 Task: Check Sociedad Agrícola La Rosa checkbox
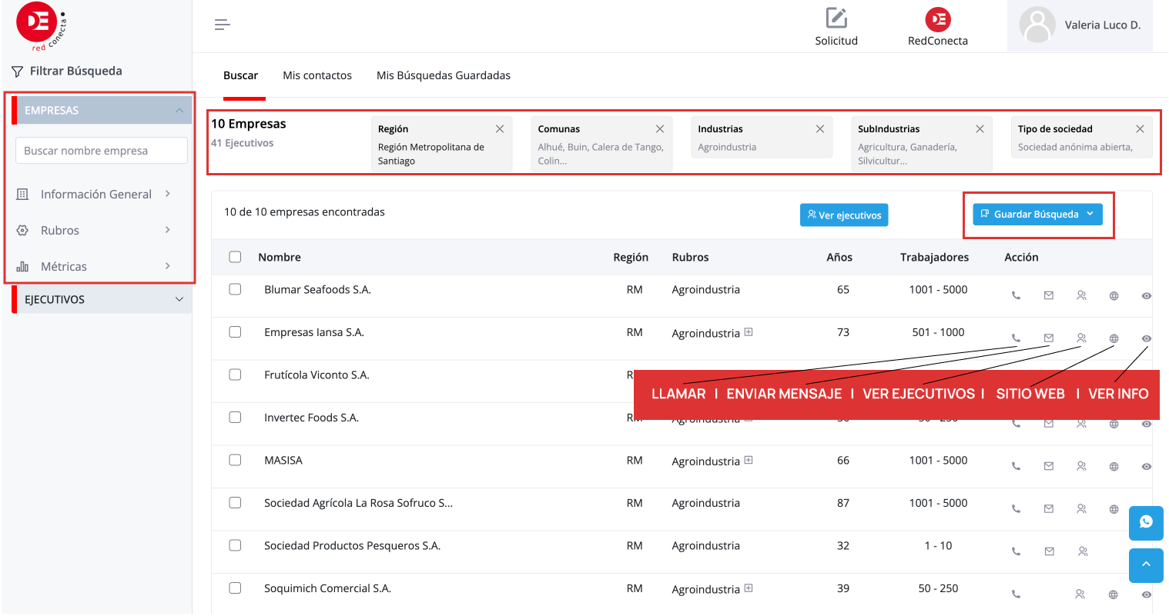click(x=235, y=502)
